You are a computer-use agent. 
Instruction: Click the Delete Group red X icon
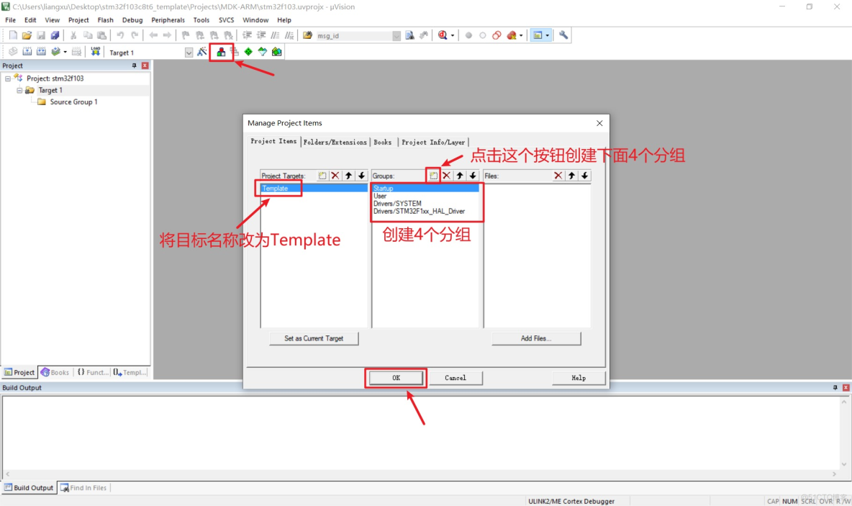446,175
